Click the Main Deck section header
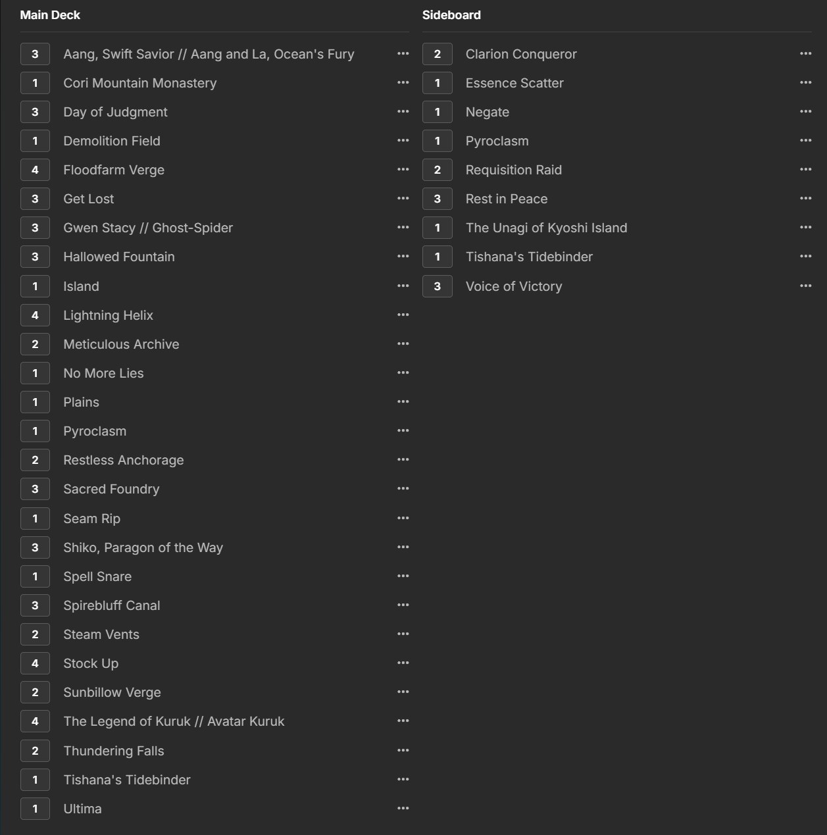The image size is (827, 835). coord(50,15)
